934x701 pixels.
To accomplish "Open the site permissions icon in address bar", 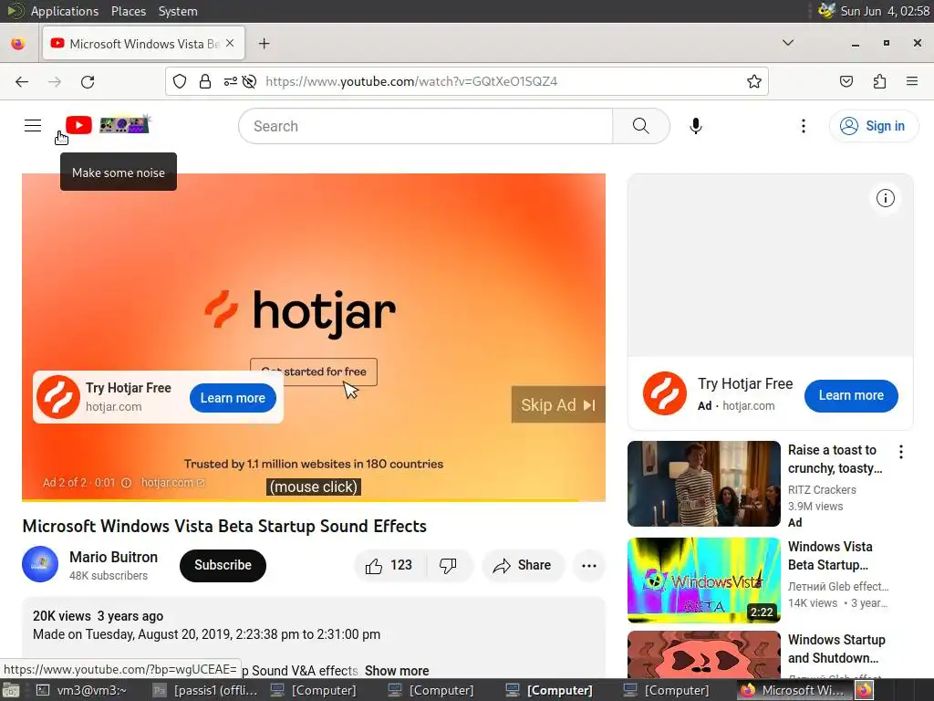I will 231,81.
